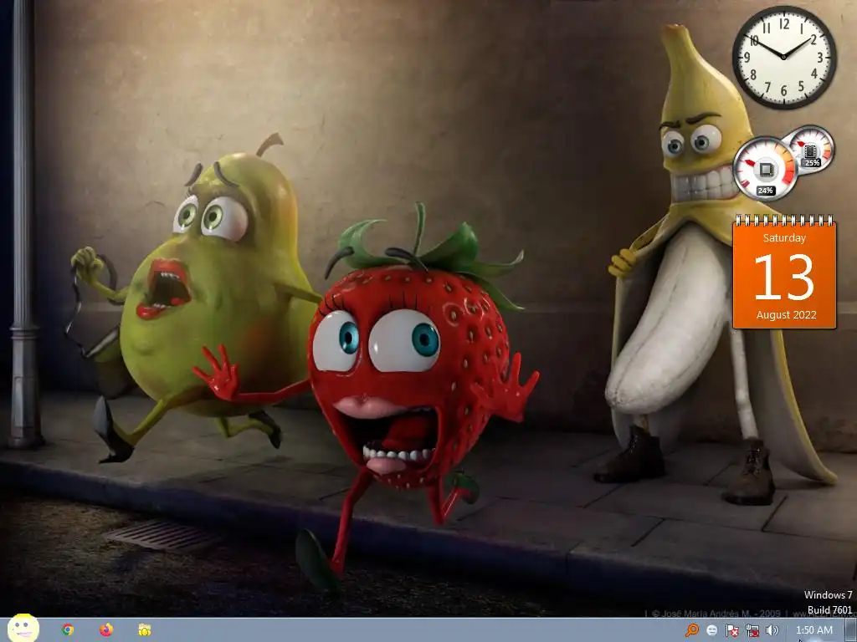Launch Firefox from the taskbar

tap(106, 630)
